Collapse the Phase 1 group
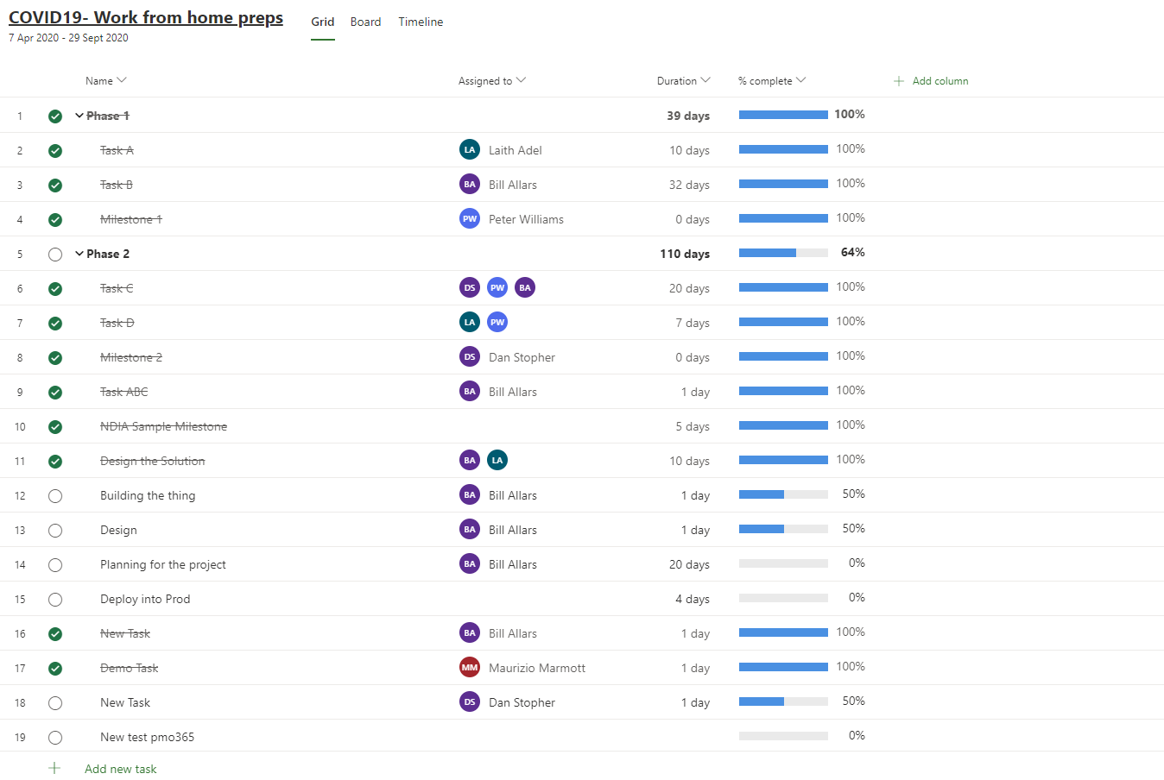This screenshot has height=780, width=1164. click(x=79, y=116)
